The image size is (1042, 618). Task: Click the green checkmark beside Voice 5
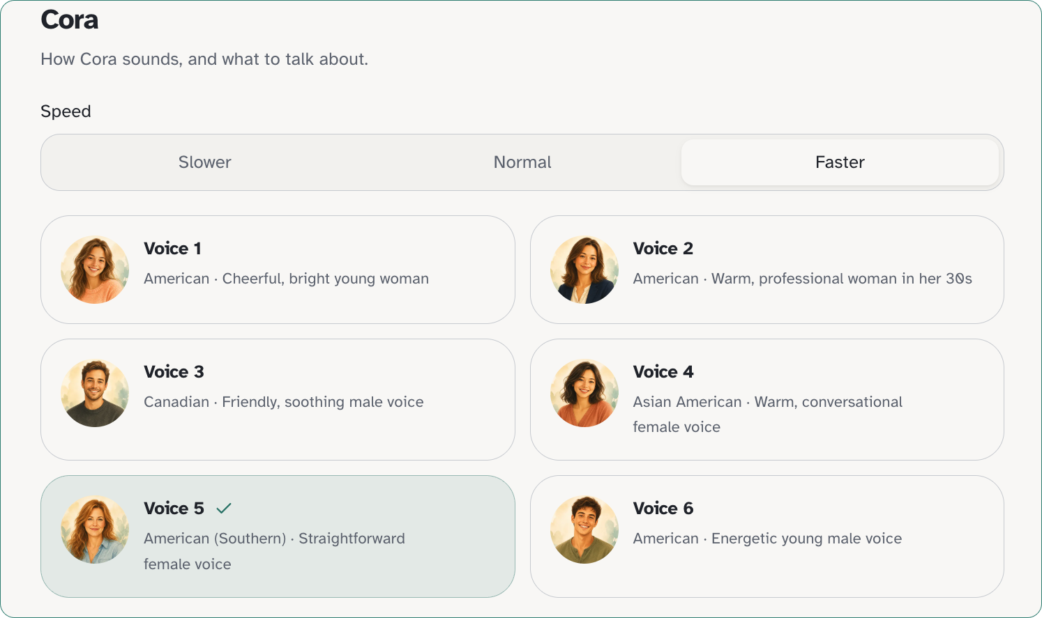(224, 509)
